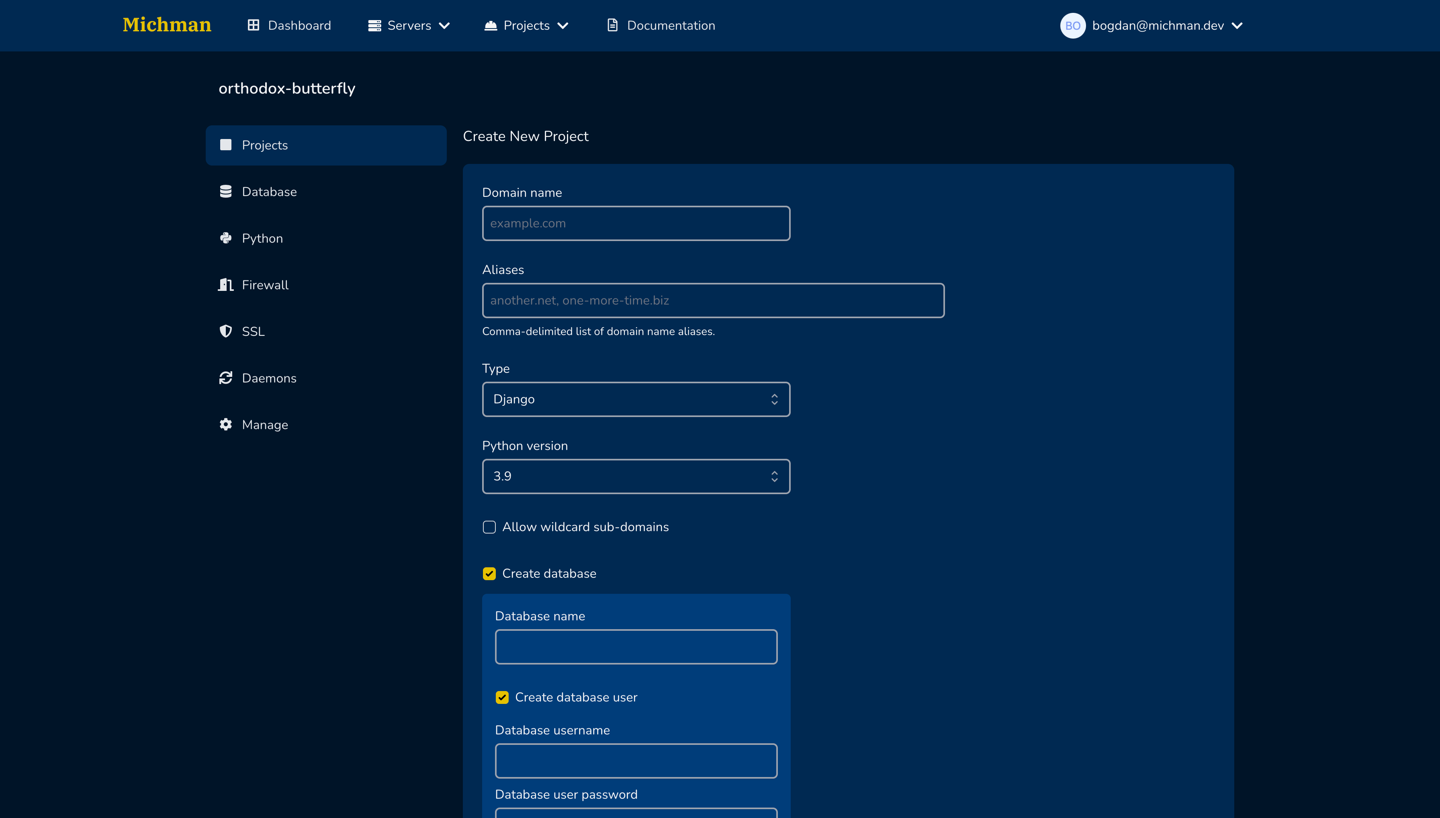Click the Database cylinder icon in sidebar
The height and width of the screenshot is (818, 1440).
tap(225, 192)
